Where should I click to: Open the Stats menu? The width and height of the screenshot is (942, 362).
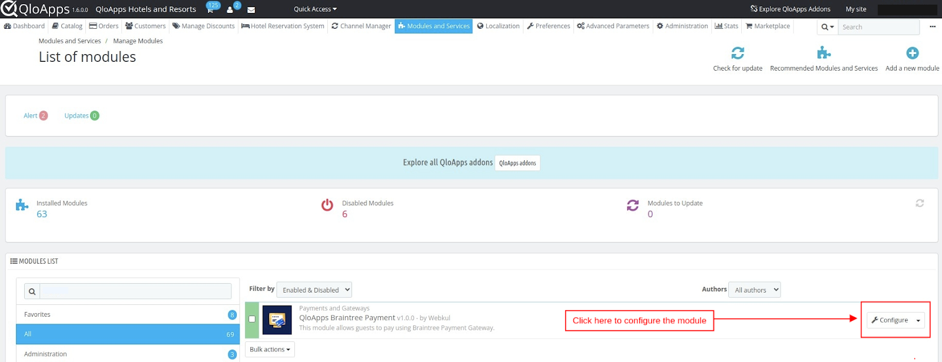click(x=727, y=26)
